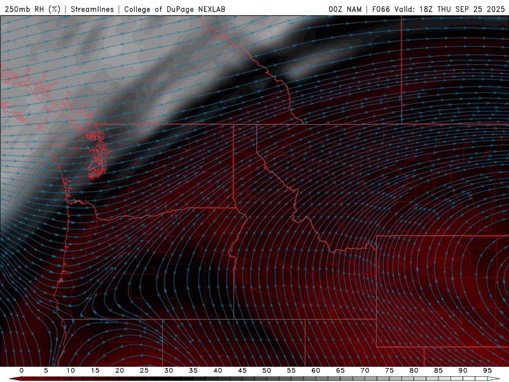Image resolution: width=509 pixels, height=382 pixels.
Task: Click the "F066" forecast hour text
Action: tap(380, 9)
